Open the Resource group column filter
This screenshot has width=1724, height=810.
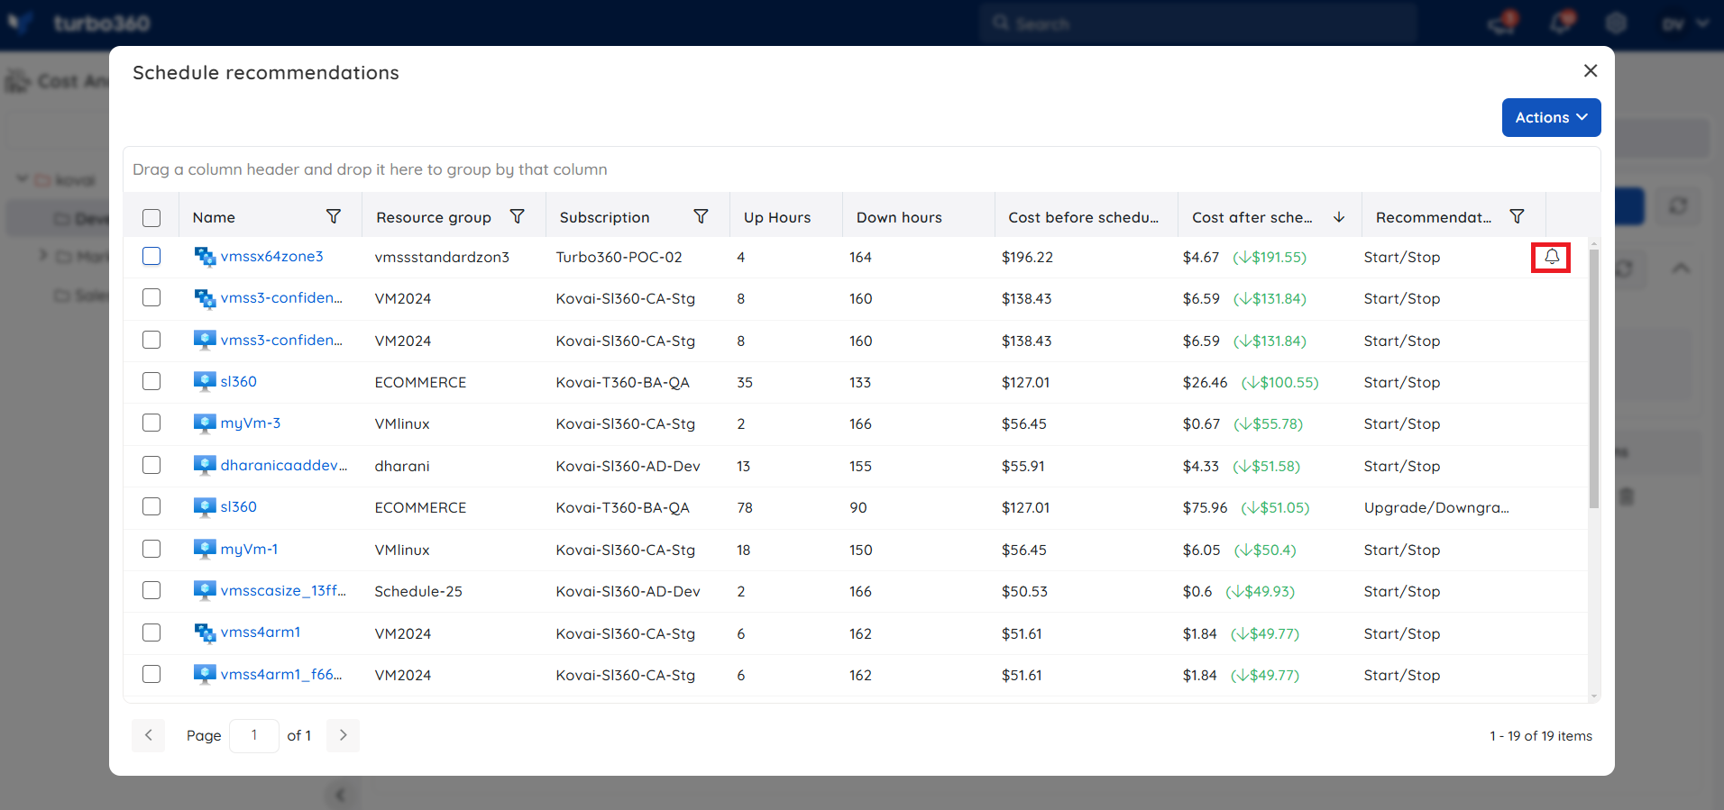point(518,216)
